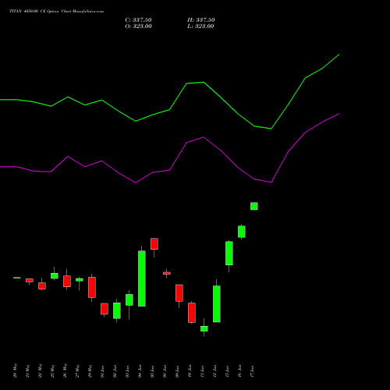Select the '08 Jun' date label
Screen dimensions: 390x390
pyautogui.click(x=165, y=371)
